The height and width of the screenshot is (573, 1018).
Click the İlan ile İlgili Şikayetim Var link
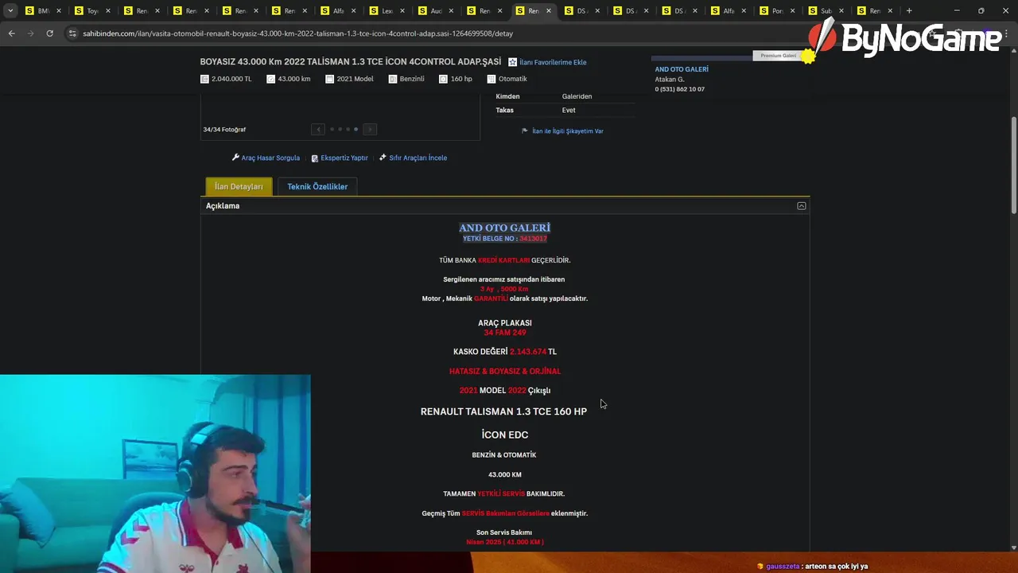568,131
